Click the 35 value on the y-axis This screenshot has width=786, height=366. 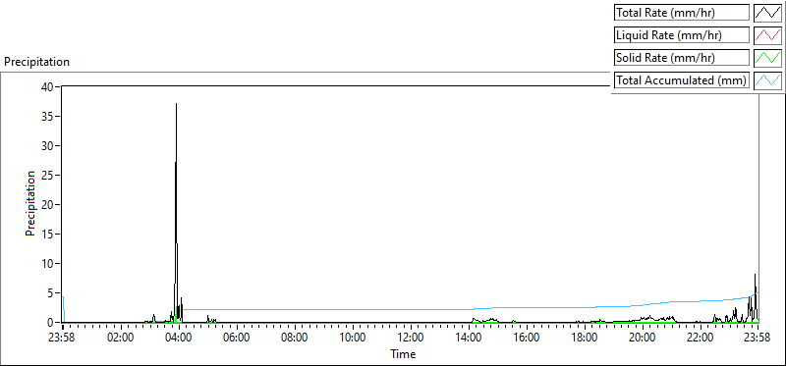point(47,116)
